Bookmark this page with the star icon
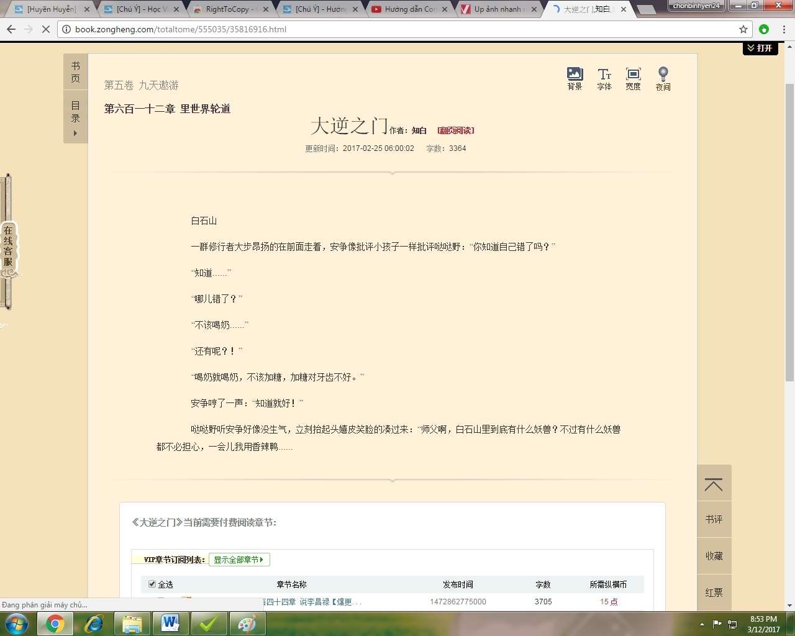 tap(743, 29)
